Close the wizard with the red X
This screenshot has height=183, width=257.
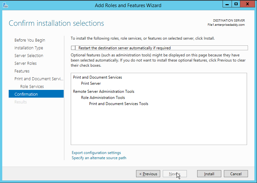(248, 4)
